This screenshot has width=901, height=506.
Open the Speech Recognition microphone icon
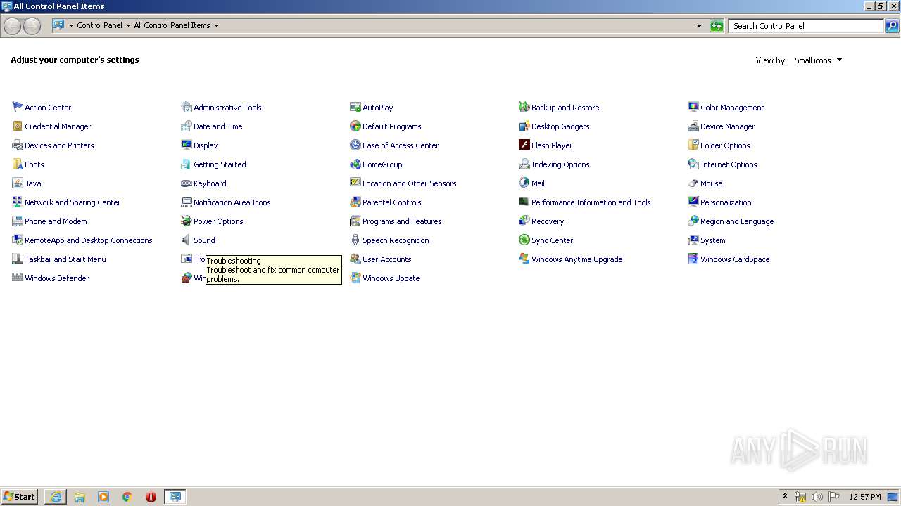tap(355, 240)
